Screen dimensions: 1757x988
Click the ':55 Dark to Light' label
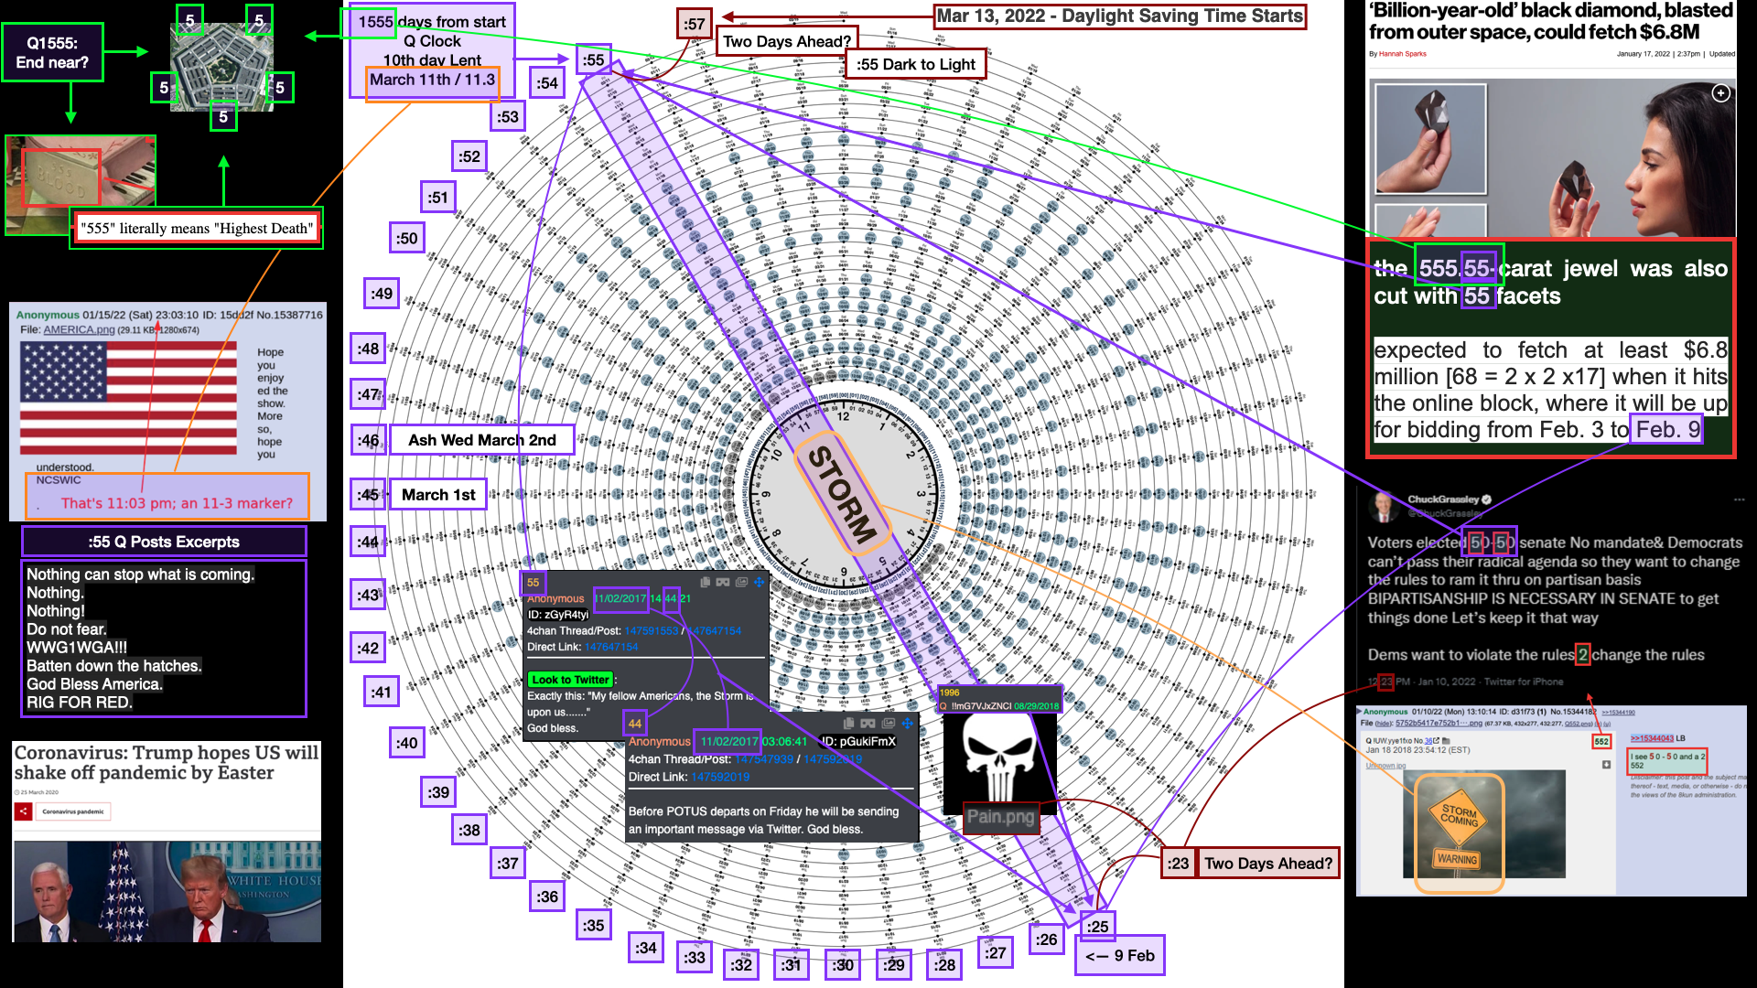(916, 64)
